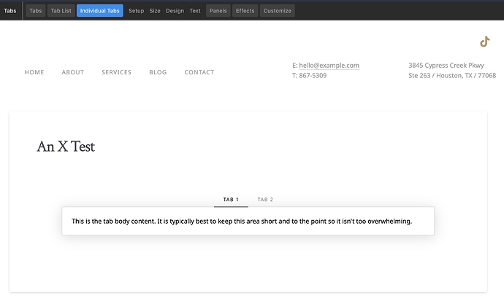504x301 pixels.
Task: Open the Setup settings group
Action: coord(136,11)
